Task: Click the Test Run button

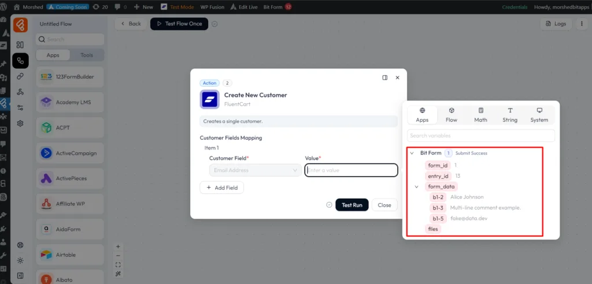Action: pos(352,205)
